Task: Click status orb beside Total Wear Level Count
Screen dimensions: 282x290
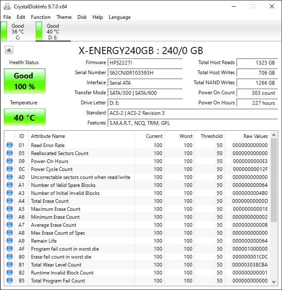Action: pos(10,265)
